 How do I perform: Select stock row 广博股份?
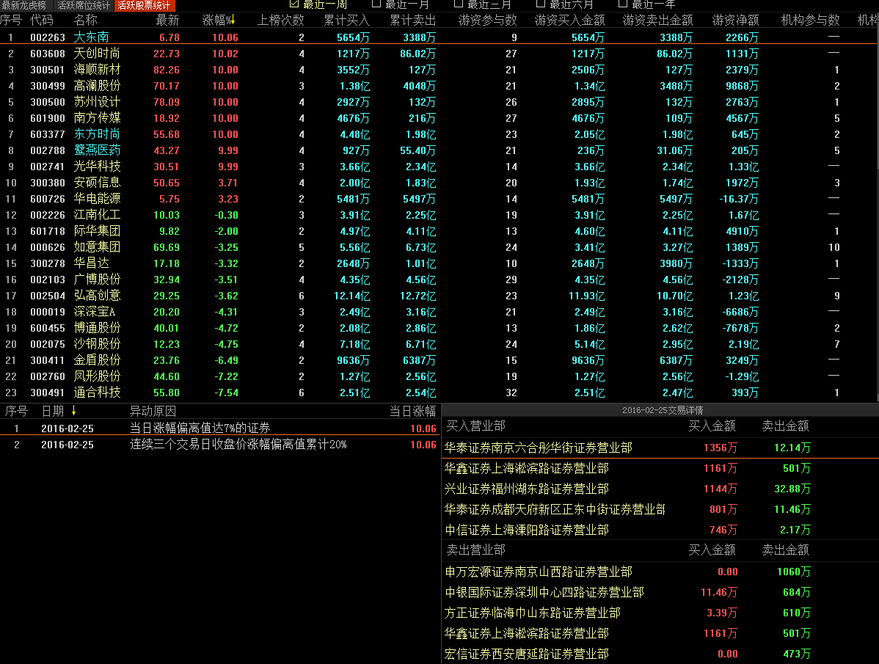438,280
